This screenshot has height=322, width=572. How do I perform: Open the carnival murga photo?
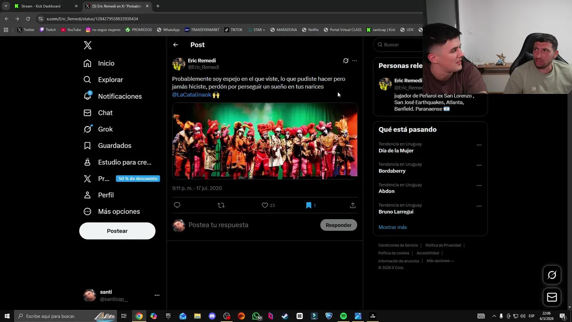265,141
